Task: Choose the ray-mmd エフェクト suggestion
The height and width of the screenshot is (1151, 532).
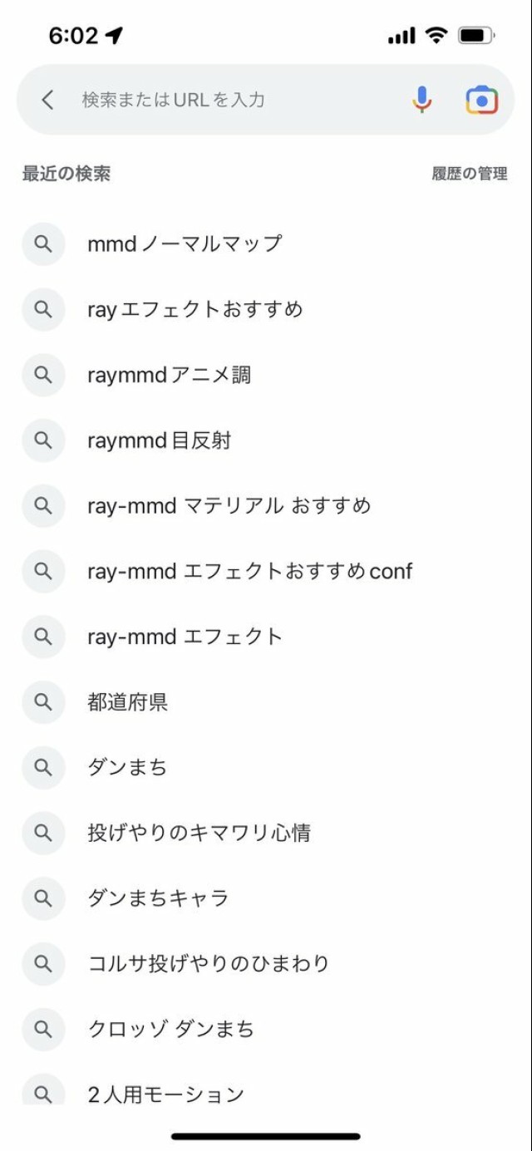Action: [185, 637]
